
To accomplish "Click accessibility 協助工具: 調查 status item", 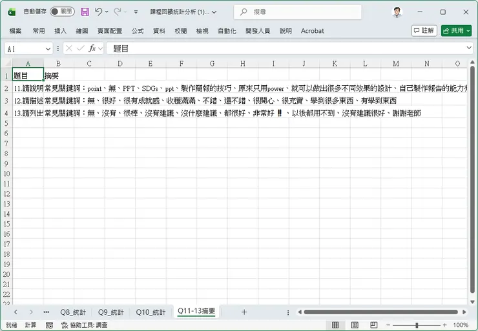I will 84,325.
